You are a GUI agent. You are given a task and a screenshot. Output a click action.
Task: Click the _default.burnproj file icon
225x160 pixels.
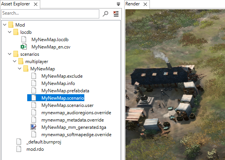point(19,142)
